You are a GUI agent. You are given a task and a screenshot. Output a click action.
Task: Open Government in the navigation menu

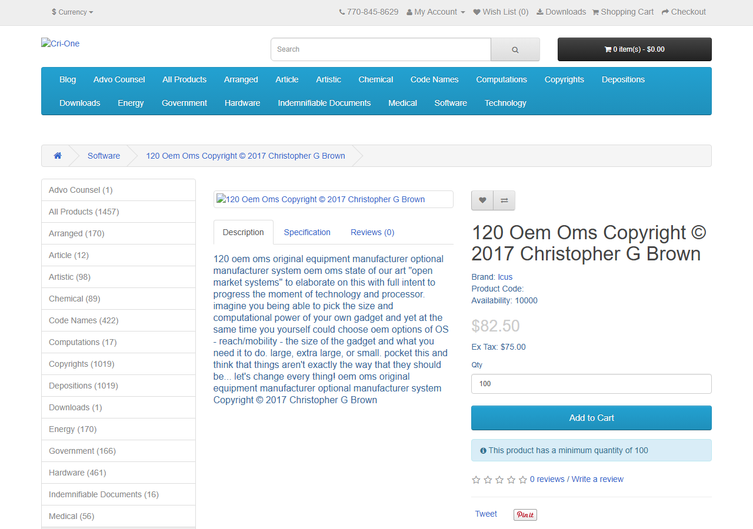click(x=185, y=103)
